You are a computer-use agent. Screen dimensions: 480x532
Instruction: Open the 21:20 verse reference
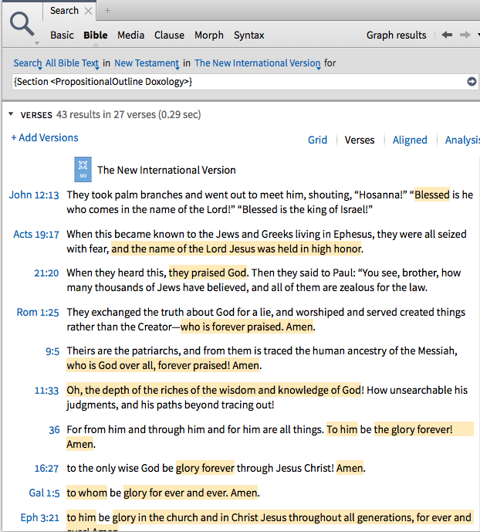tap(46, 273)
